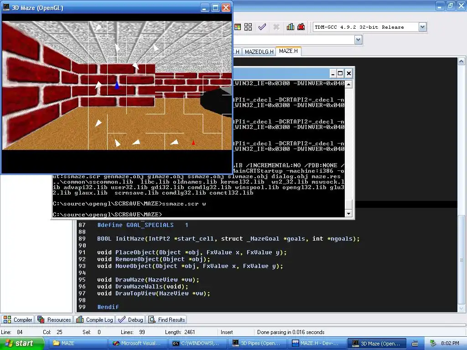Viewport: 467px width, 350px height.
Task: Click 'void MoveObject' on line 93
Action: tap(190, 266)
